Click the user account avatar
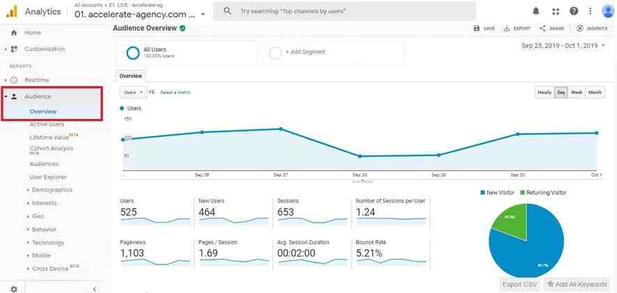This screenshot has height=293, width=617. pyautogui.click(x=608, y=11)
